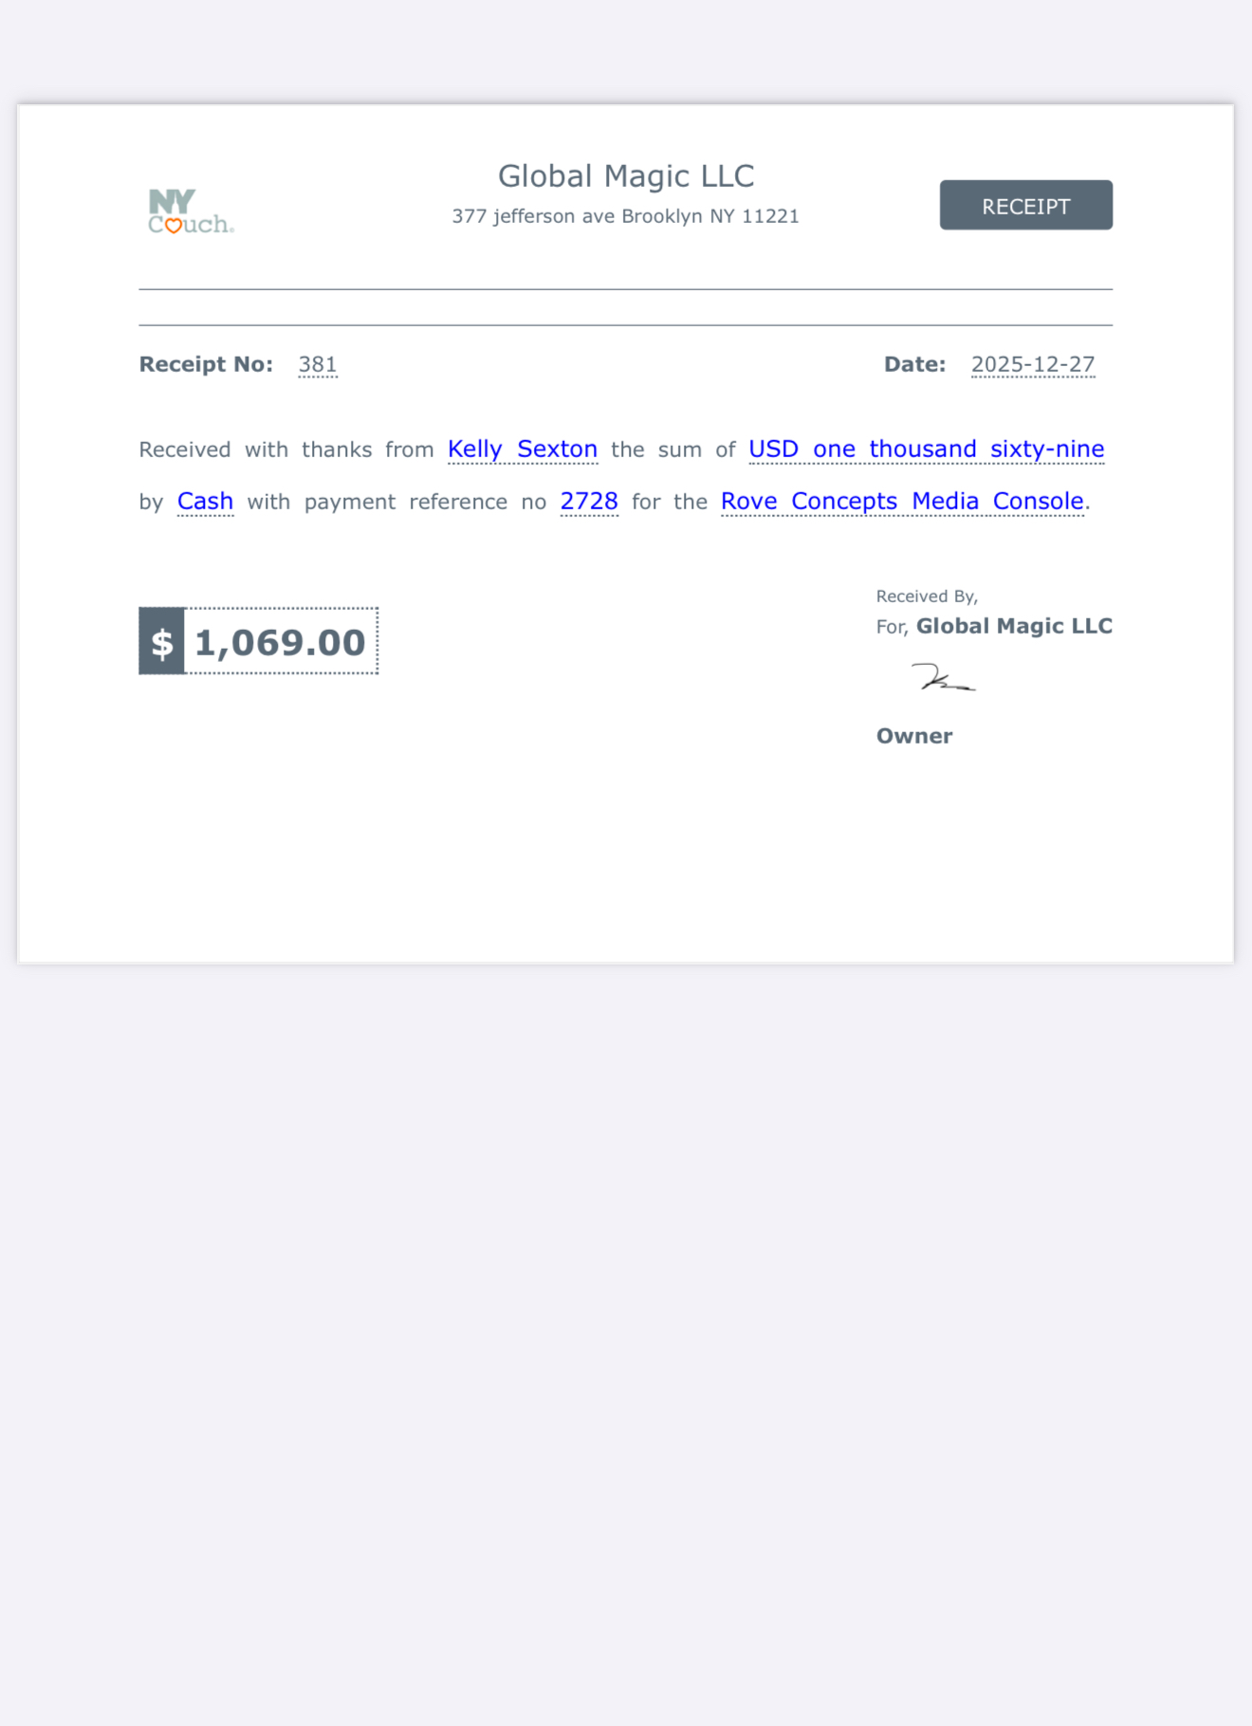Image resolution: width=1252 pixels, height=1726 pixels.
Task: Click the dollar sign icon box
Action: (162, 642)
